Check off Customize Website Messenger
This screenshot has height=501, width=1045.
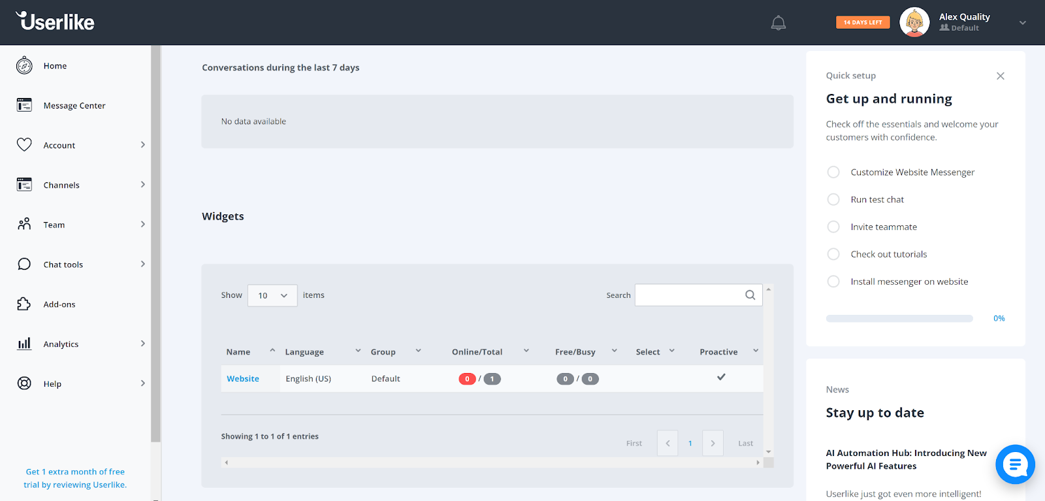click(x=833, y=172)
